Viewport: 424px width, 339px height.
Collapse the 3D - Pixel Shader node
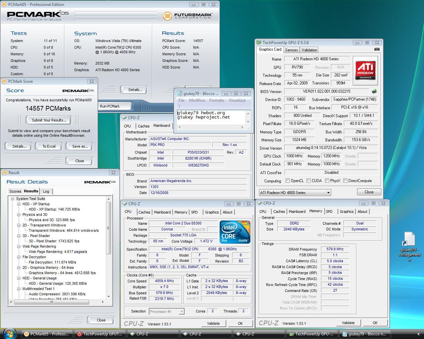pyautogui.click(x=19, y=236)
